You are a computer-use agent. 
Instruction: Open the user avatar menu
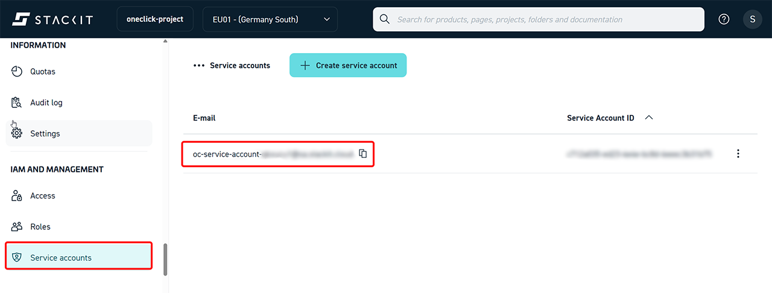pos(752,19)
